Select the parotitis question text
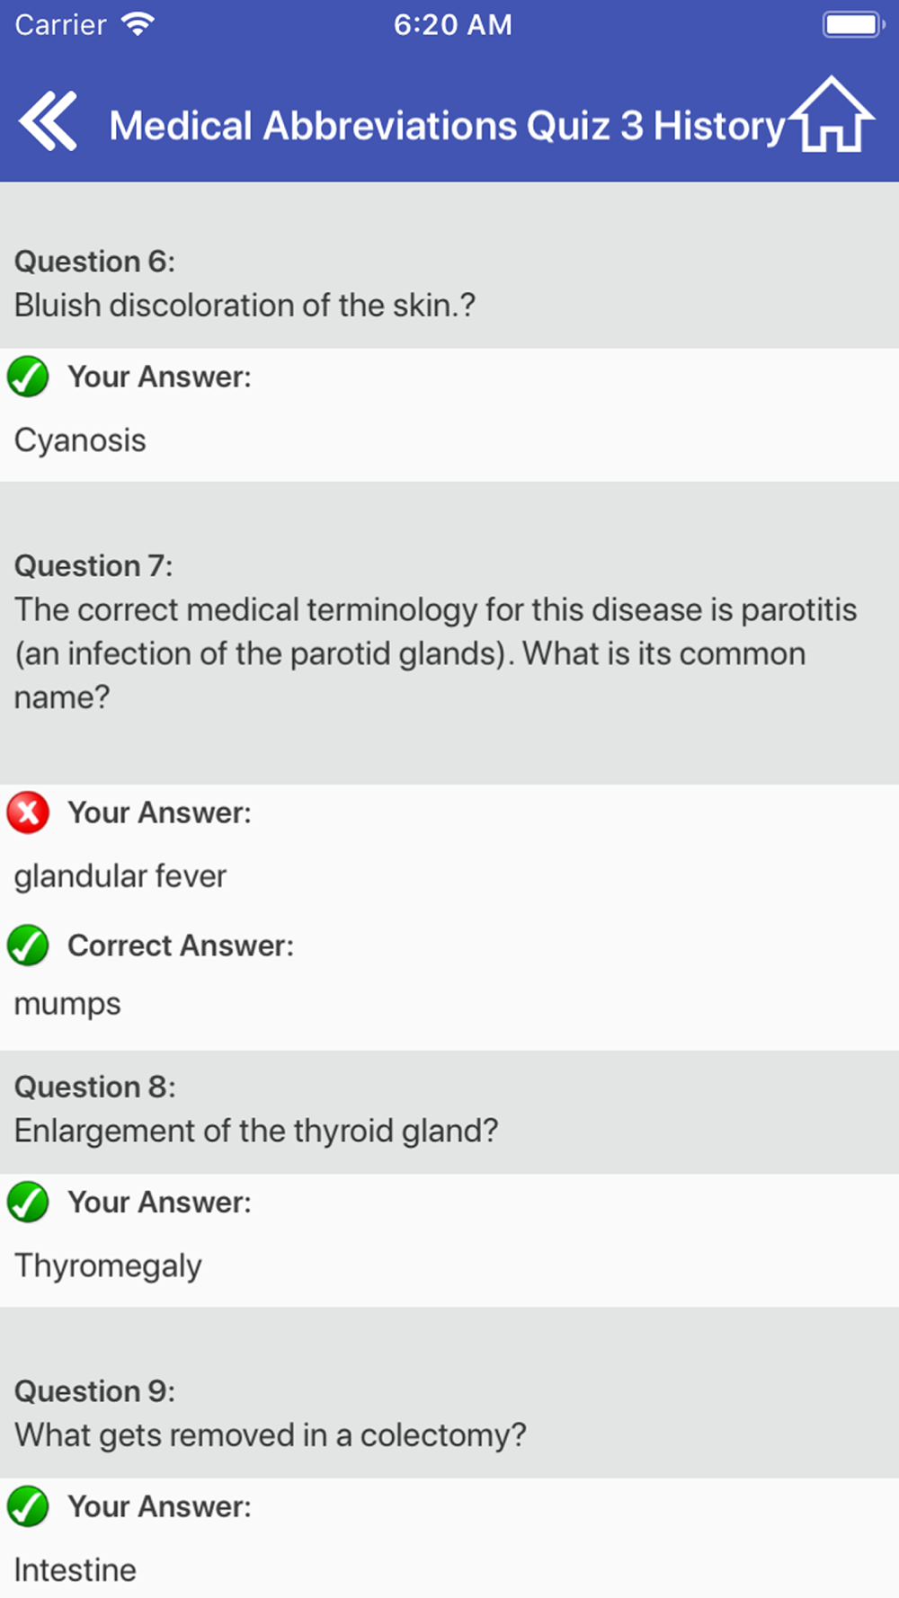 (435, 653)
